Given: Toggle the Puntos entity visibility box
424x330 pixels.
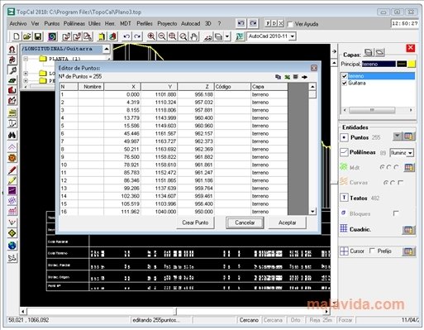Looking at the screenshot, I should (x=344, y=137).
